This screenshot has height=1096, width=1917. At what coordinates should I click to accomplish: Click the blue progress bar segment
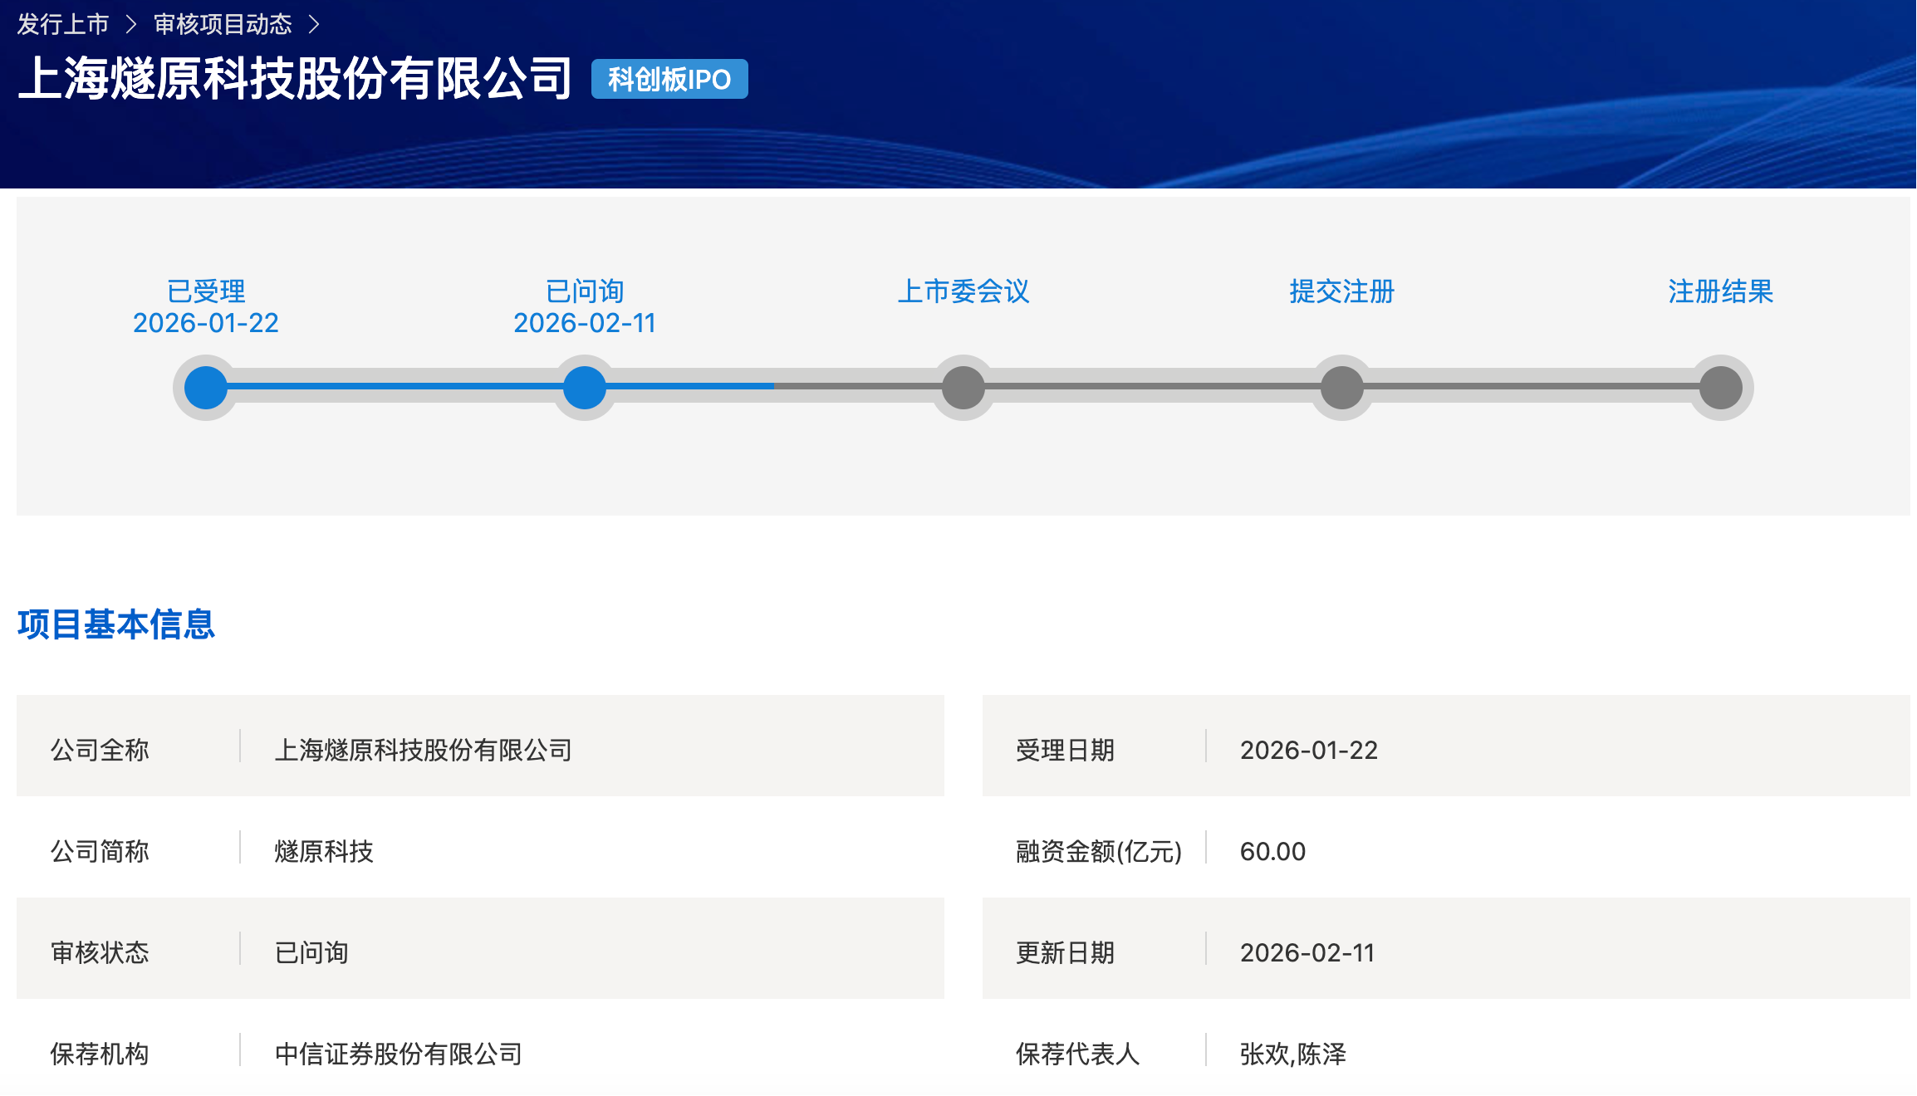point(395,386)
